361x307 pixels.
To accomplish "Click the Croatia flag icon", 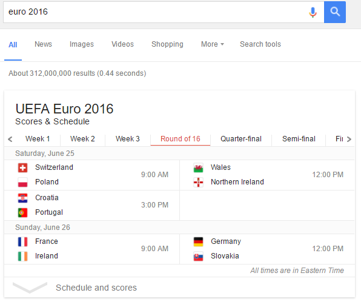I will (x=22, y=198).
